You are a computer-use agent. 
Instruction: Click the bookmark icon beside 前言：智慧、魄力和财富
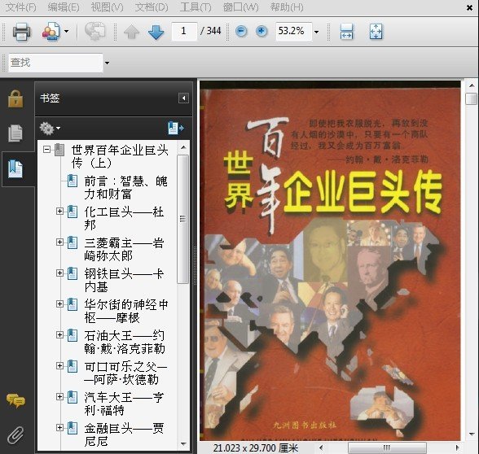pos(73,181)
